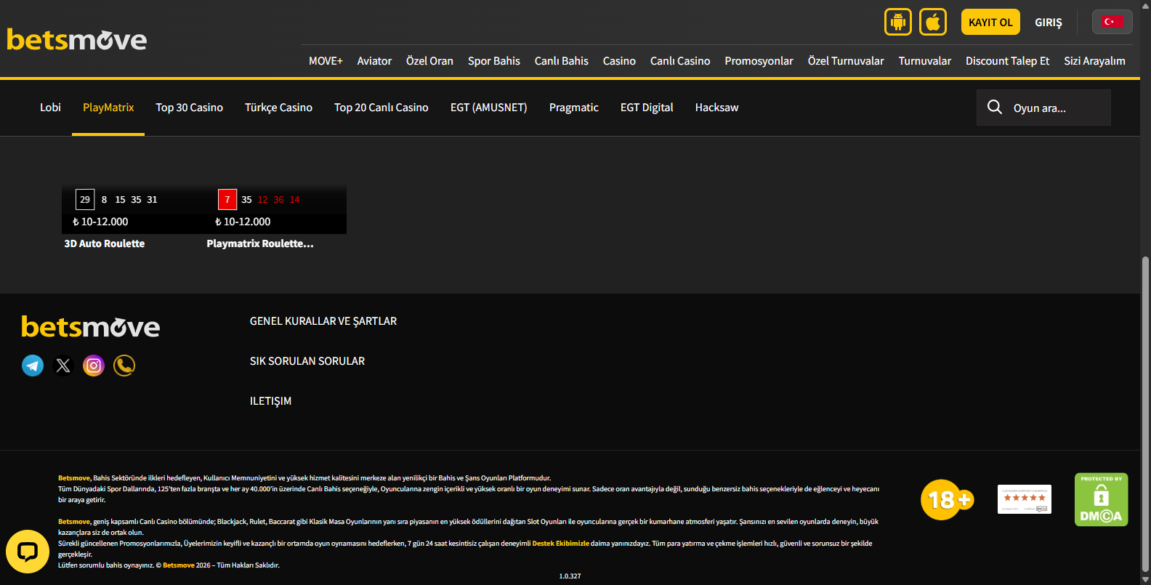Open the Apple iOS app icon
This screenshot has height=585, width=1151.
933,22
